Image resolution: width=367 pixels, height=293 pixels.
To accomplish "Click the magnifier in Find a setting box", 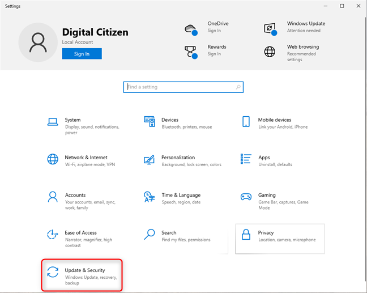I will pos(238,87).
